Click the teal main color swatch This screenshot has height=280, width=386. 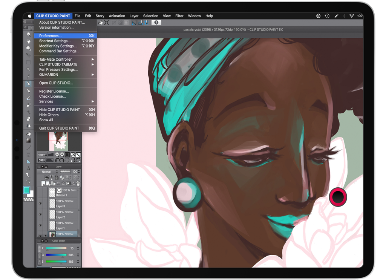(x=27, y=190)
